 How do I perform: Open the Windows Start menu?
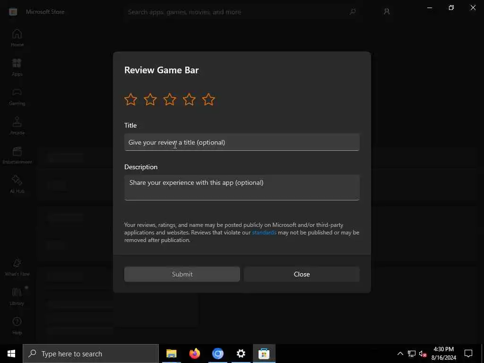point(11,354)
